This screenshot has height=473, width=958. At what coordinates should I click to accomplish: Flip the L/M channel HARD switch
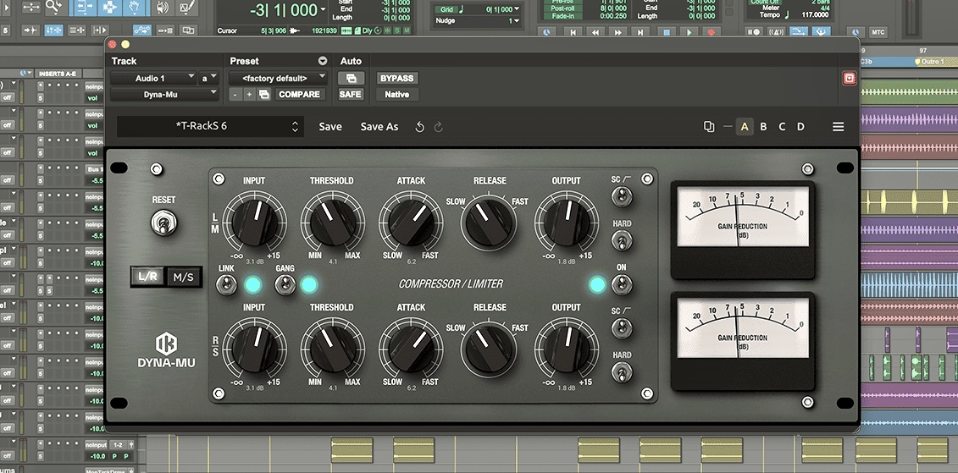[622, 240]
